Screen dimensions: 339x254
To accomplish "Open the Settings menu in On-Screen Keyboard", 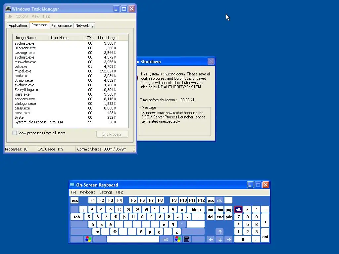I will (x=106, y=192).
